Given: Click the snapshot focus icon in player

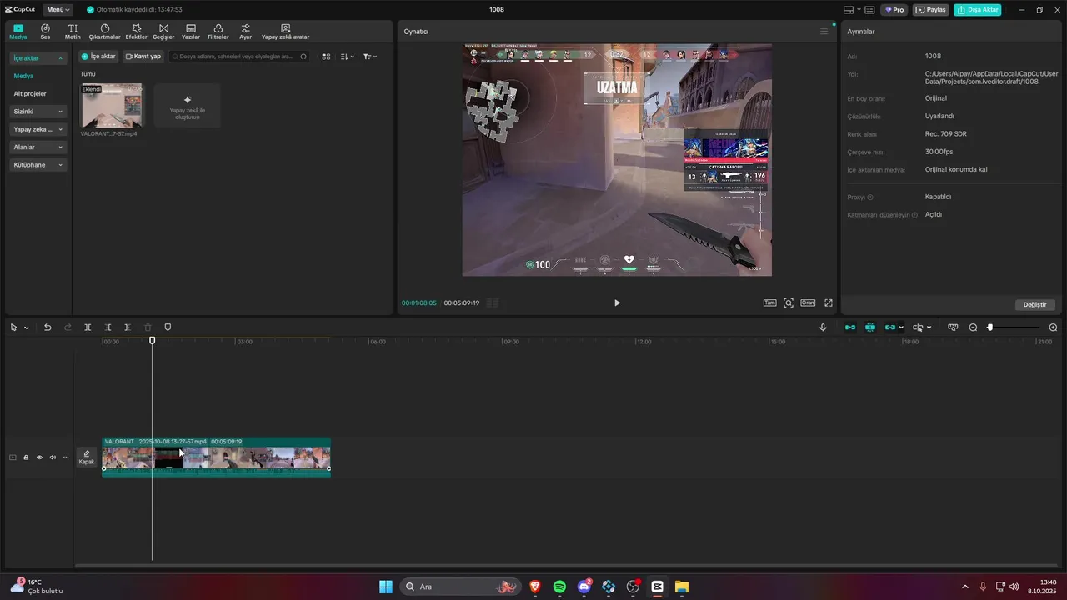Looking at the screenshot, I should coord(788,302).
